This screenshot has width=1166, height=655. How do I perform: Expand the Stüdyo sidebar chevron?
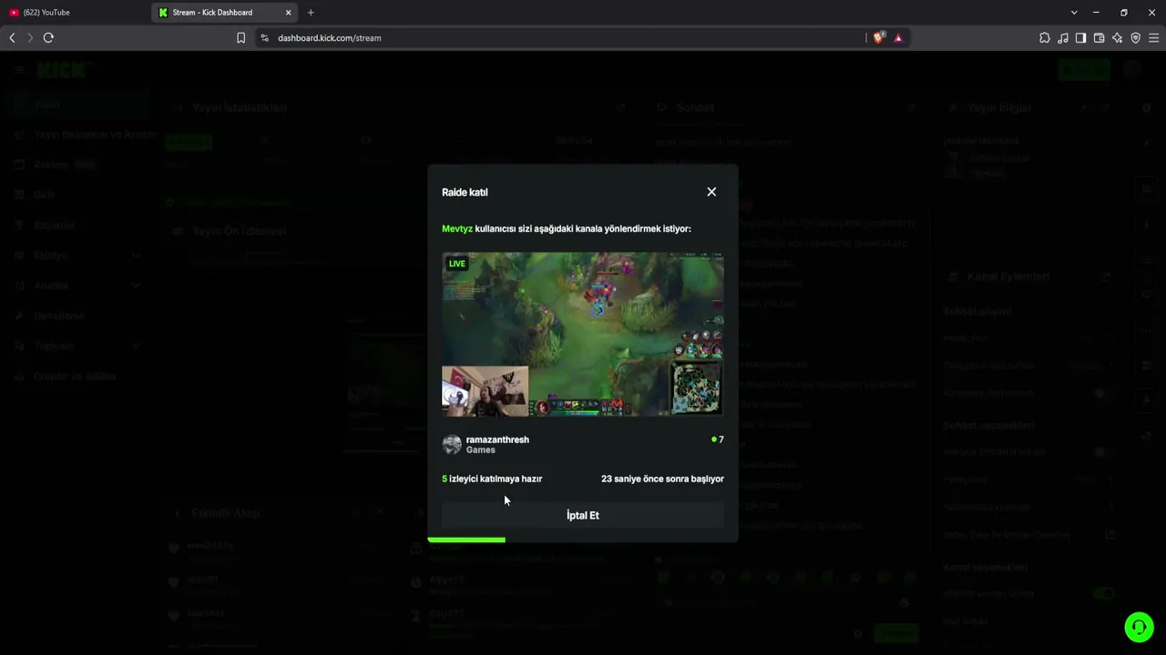click(x=136, y=256)
